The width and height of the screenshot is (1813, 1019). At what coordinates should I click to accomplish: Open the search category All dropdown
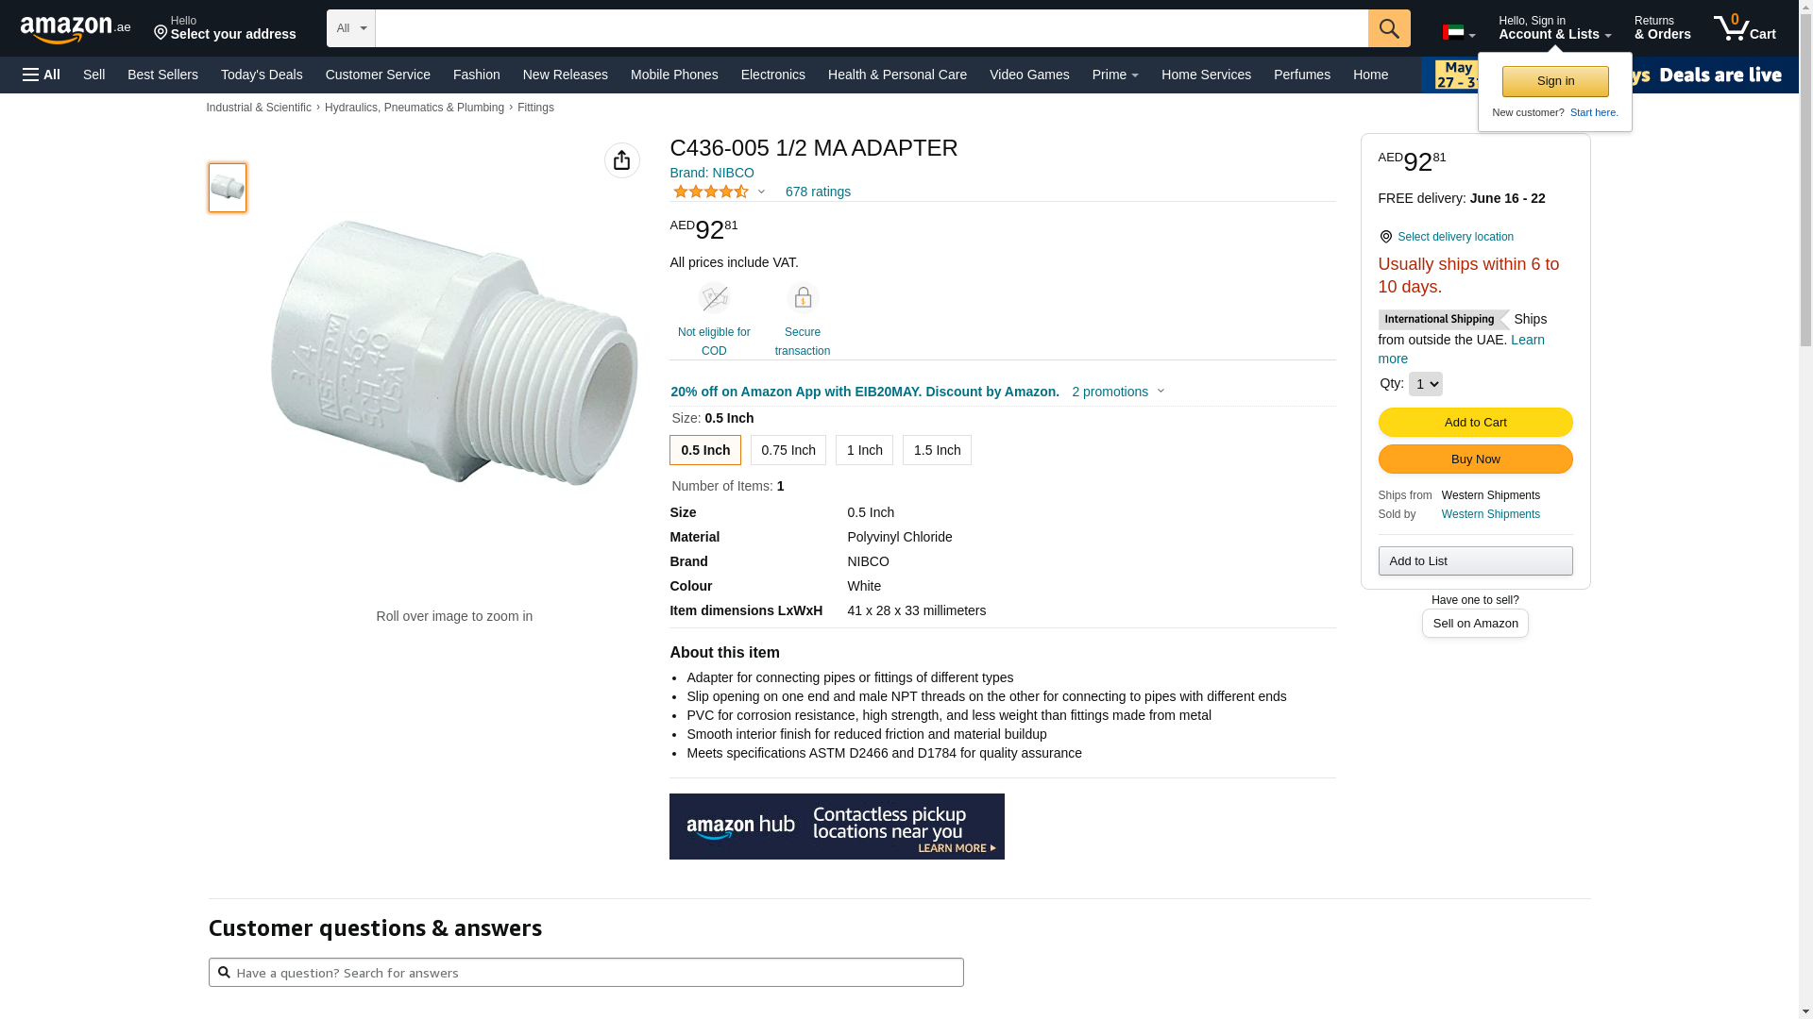point(350,28)
